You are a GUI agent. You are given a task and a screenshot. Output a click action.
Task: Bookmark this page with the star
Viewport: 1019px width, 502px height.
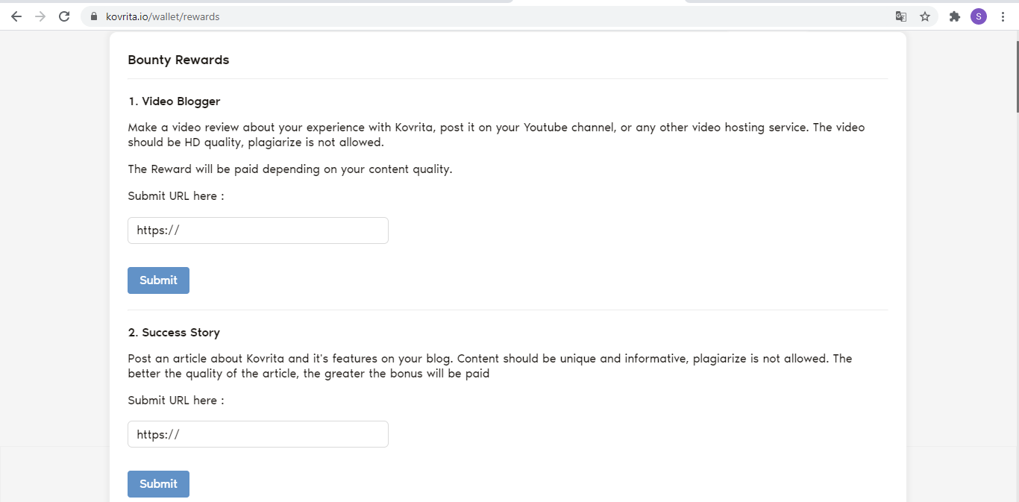(x=925, y=16)
